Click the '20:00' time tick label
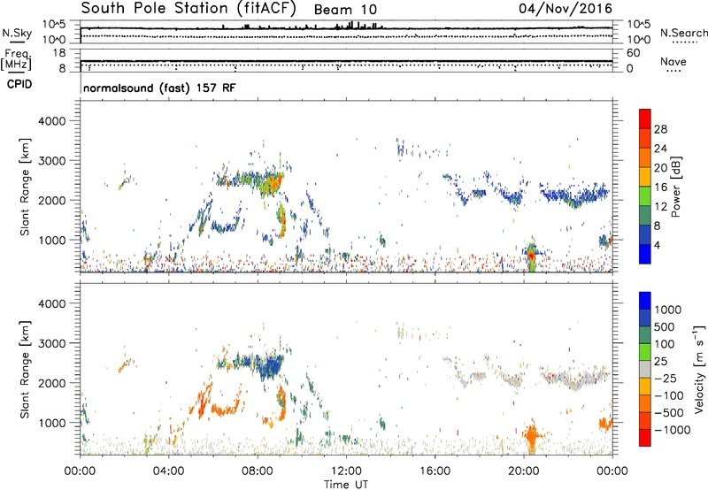The width and height of the screenshot is (708, 490). (523, 471)
